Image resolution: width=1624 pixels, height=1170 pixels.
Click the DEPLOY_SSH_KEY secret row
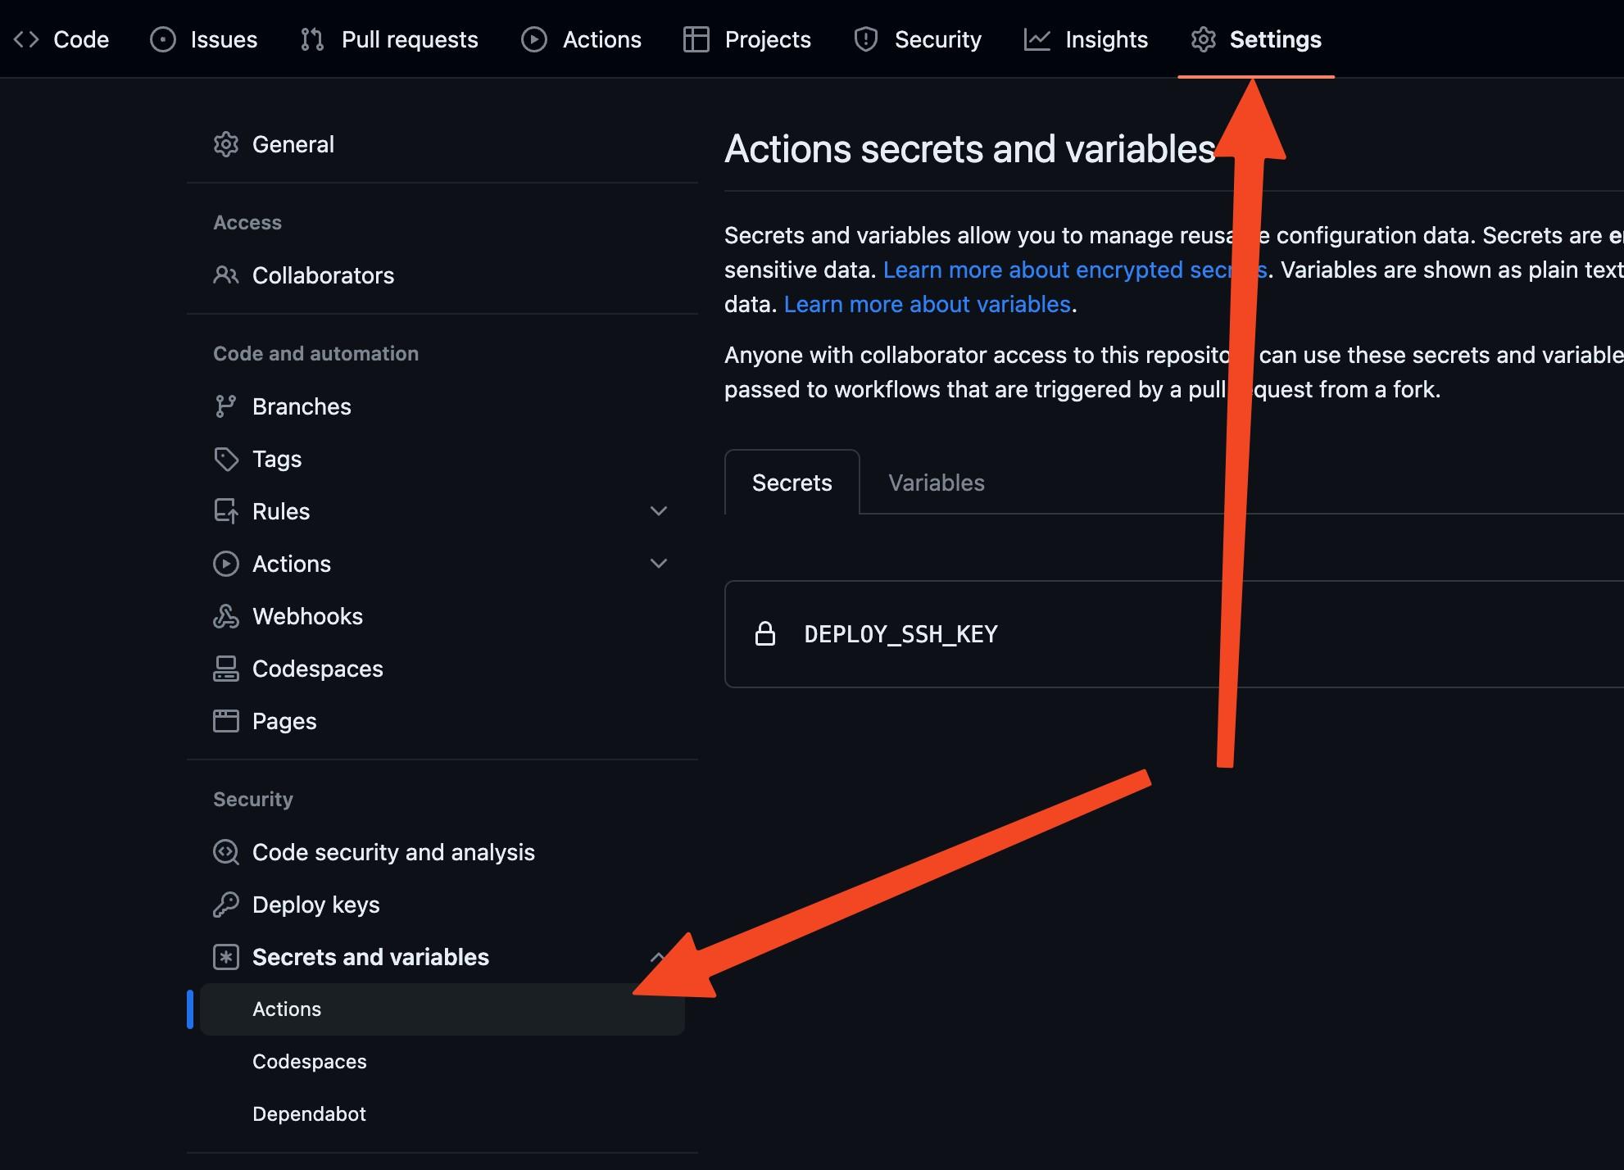point(900,634)
